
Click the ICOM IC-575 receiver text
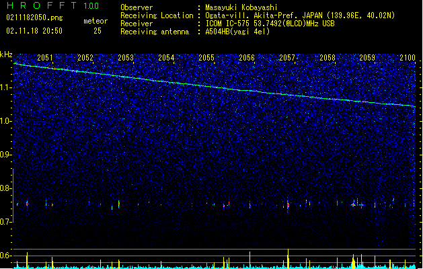[x=270, y=24]
